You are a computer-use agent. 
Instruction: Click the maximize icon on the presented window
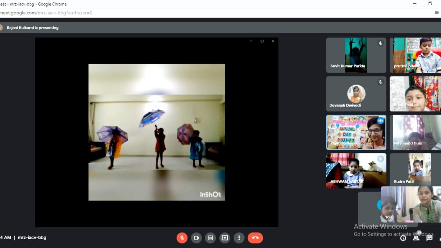[x=262, y=41]
